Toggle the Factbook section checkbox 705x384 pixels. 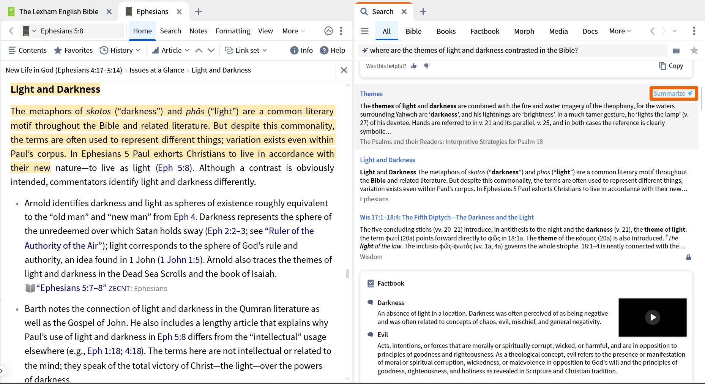[371, 283]
